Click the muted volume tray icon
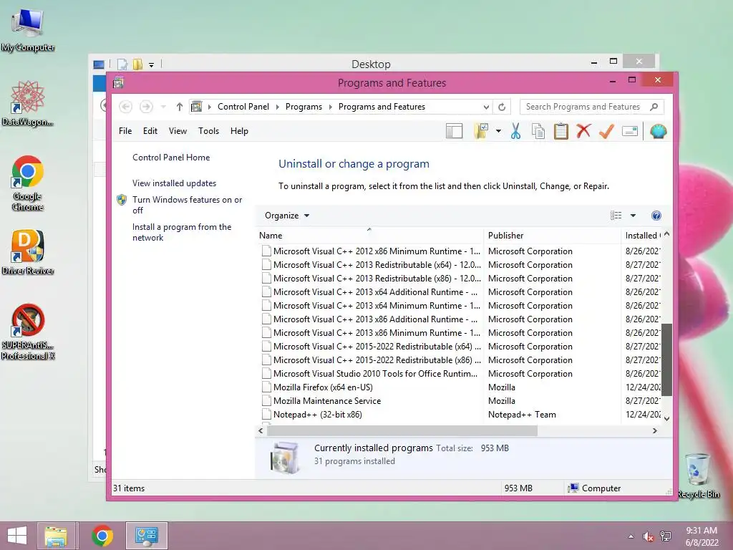733x550 pixels. click(x=648, y=536)
